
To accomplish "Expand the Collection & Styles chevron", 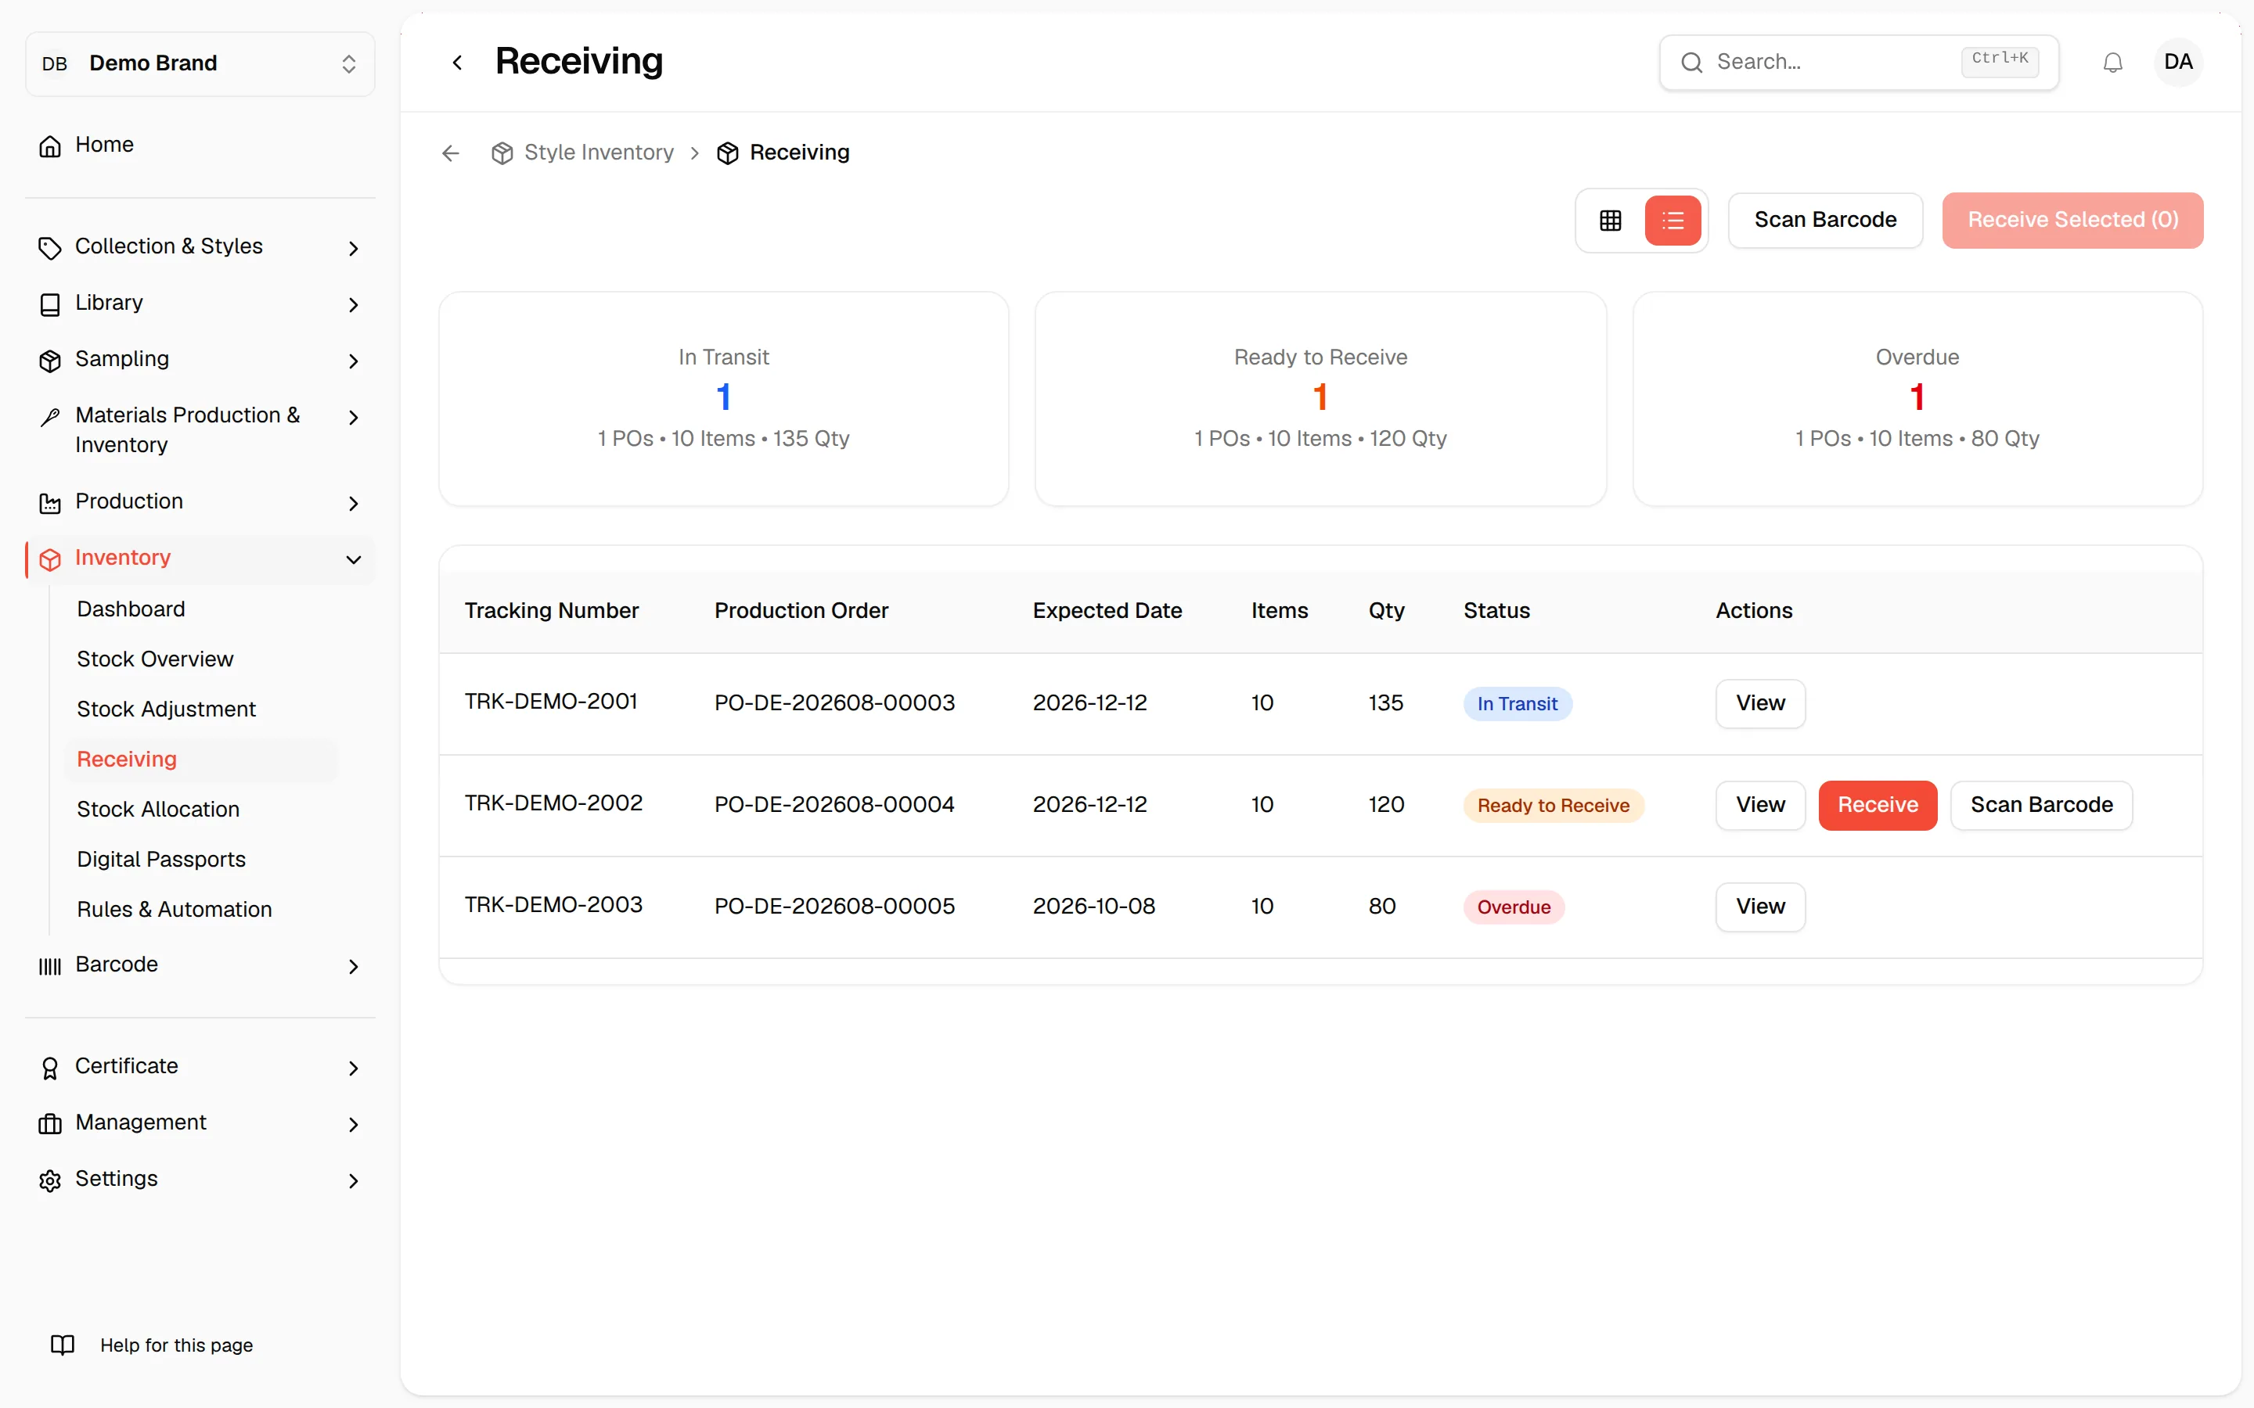I will click(x=353, y=248).
